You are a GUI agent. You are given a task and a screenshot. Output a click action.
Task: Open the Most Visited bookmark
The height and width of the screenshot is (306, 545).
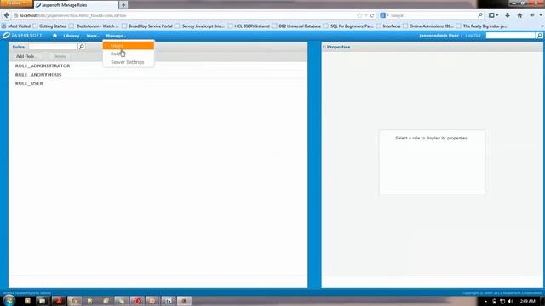coord(16,26)
